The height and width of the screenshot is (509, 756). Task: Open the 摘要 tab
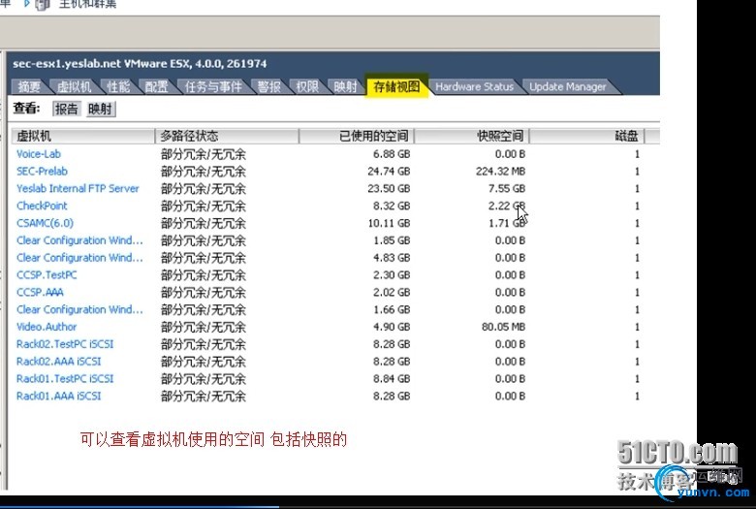click(x=29, y=87)
